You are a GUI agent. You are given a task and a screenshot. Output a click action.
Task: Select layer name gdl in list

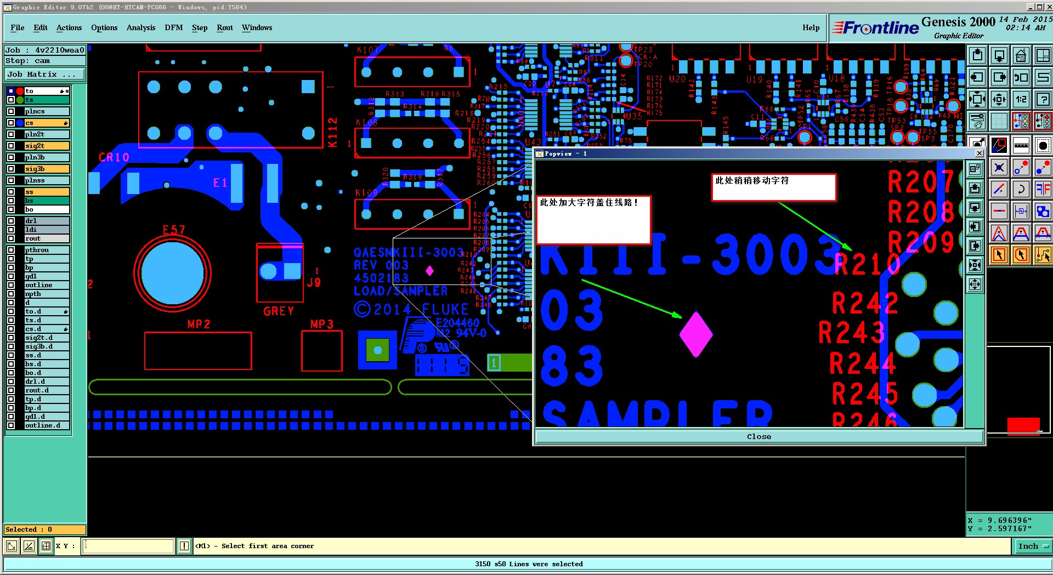pos(47,276)
